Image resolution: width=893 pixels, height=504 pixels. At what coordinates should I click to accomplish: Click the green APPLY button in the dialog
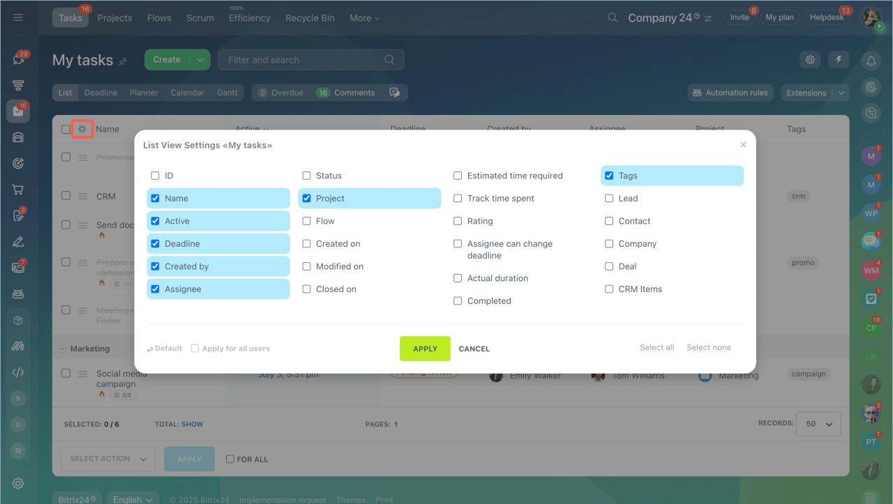[x=425, y=349]
